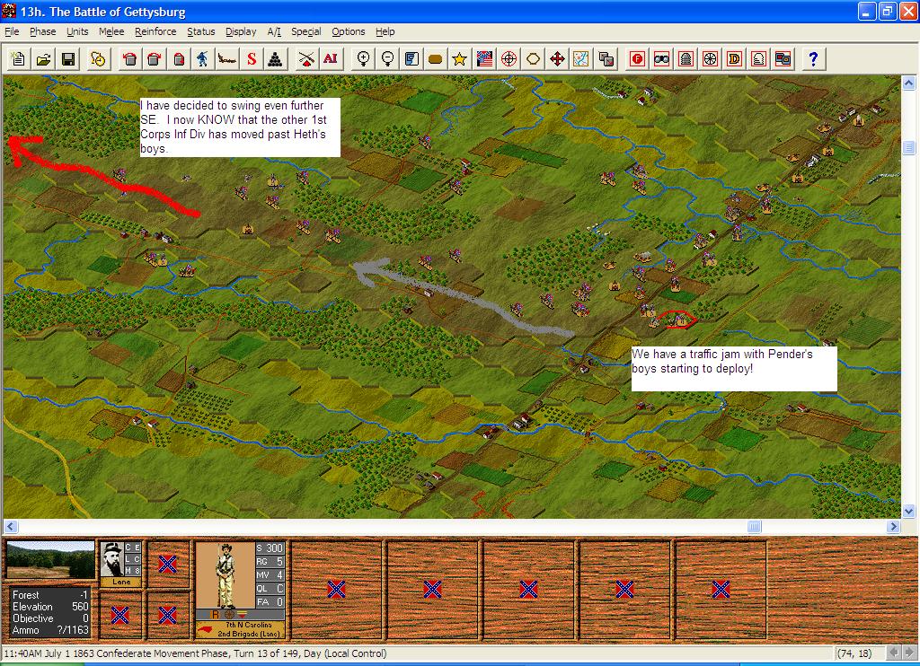Click the status bar turn information text

pos(195,653)
